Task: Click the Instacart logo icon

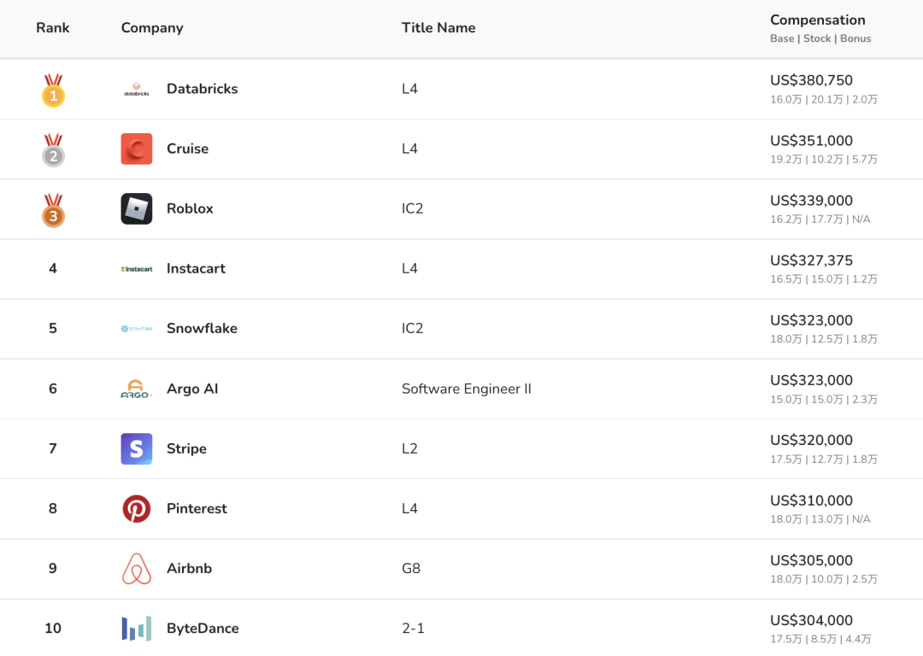Action: click(137, 269)
